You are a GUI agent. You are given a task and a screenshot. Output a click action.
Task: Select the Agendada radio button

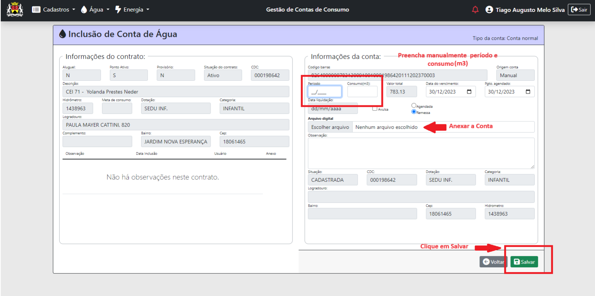[414, 105]
